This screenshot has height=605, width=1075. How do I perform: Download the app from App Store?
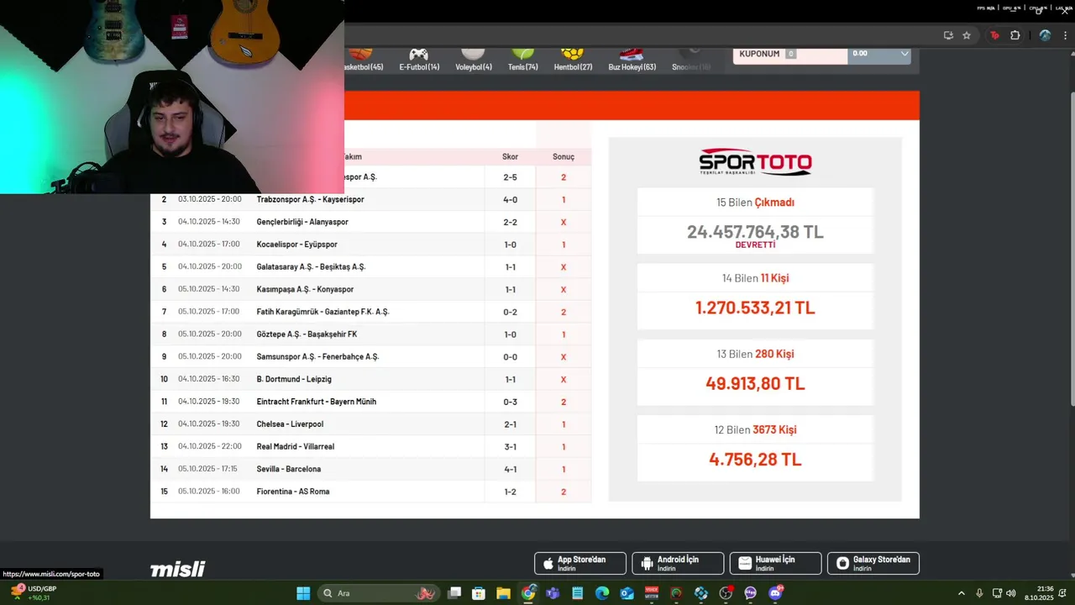pyautogui.click(x=580, y=563)
